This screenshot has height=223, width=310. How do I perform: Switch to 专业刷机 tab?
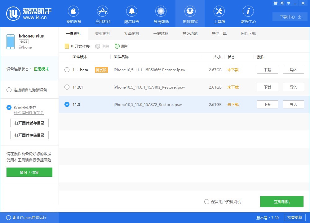103,33
